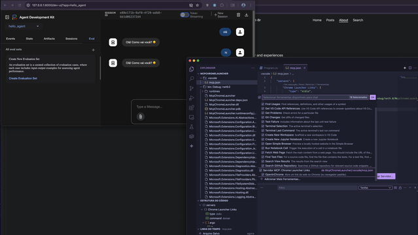This screenshot has height=235, width=418.
Task: Open the hello_agent app dropdown
Action: [24, 26]
